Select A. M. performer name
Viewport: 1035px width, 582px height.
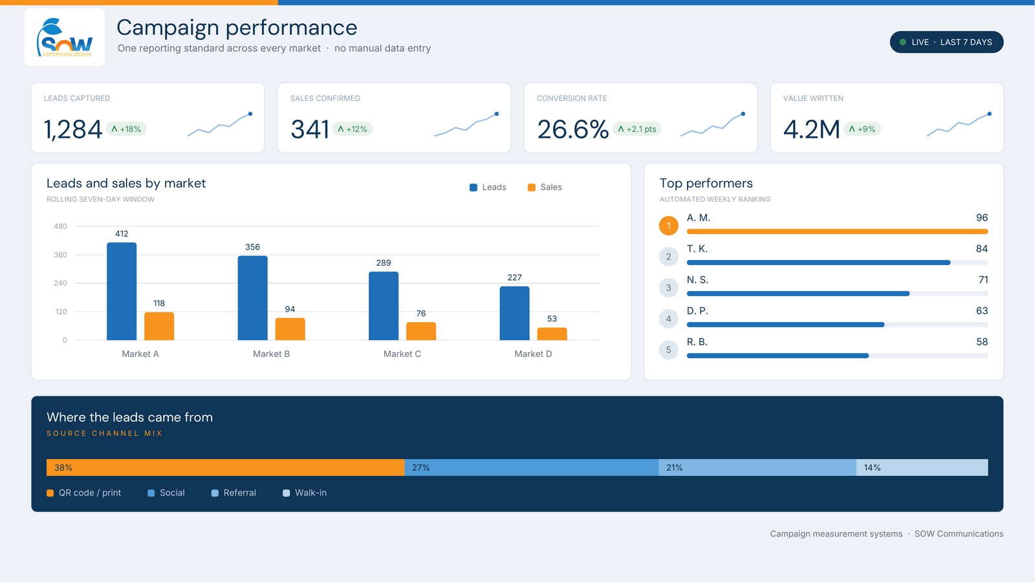click(699, 218)
